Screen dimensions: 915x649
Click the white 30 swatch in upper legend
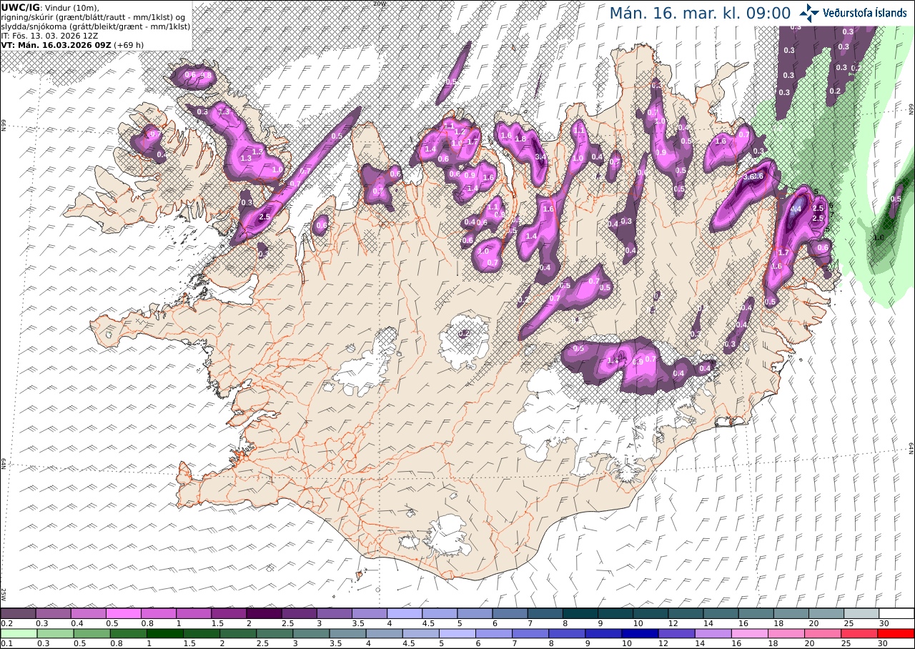[x=896, y=613]
